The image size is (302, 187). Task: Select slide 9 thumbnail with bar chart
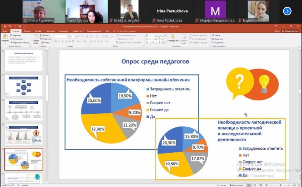pyautogui.click(x=24, y=135)
